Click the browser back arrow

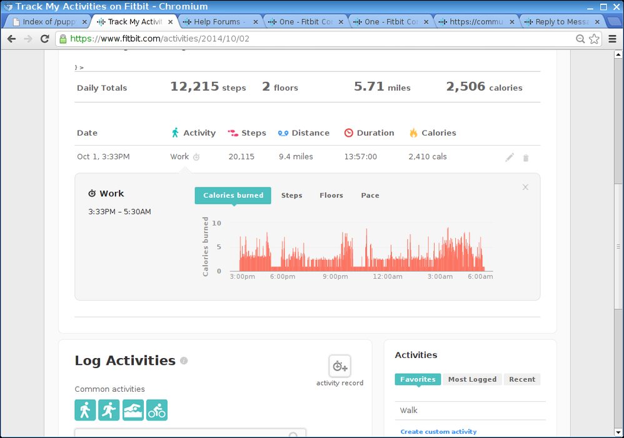pyautogui.click(x=11, y=39)
